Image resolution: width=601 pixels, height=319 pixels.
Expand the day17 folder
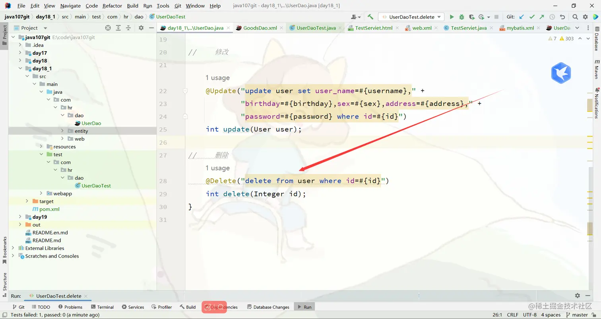(x=20, y=53)
